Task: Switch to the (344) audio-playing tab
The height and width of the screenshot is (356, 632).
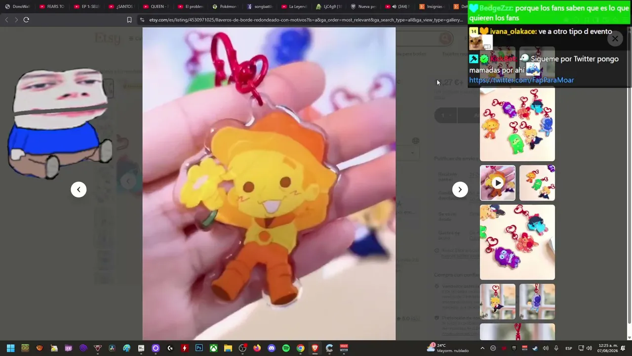Action: coord(398,6)
